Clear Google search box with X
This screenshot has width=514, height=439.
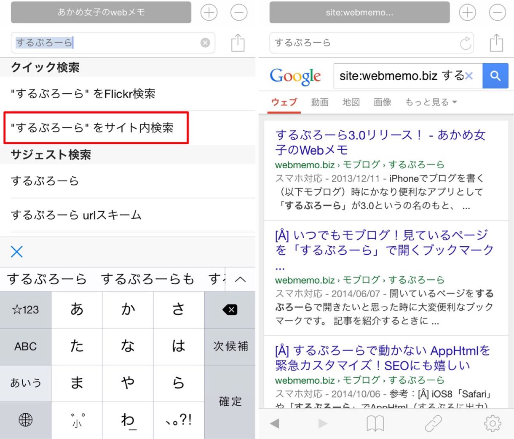coord(469,76)
